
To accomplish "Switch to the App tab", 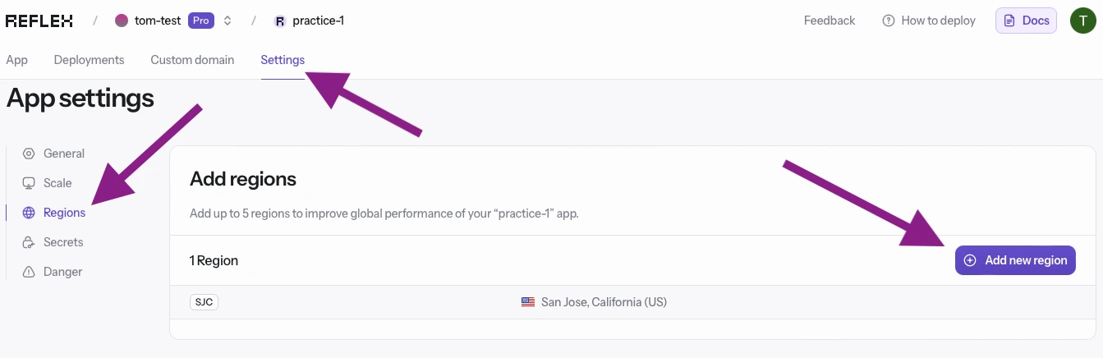I will (x=16, y=60).
